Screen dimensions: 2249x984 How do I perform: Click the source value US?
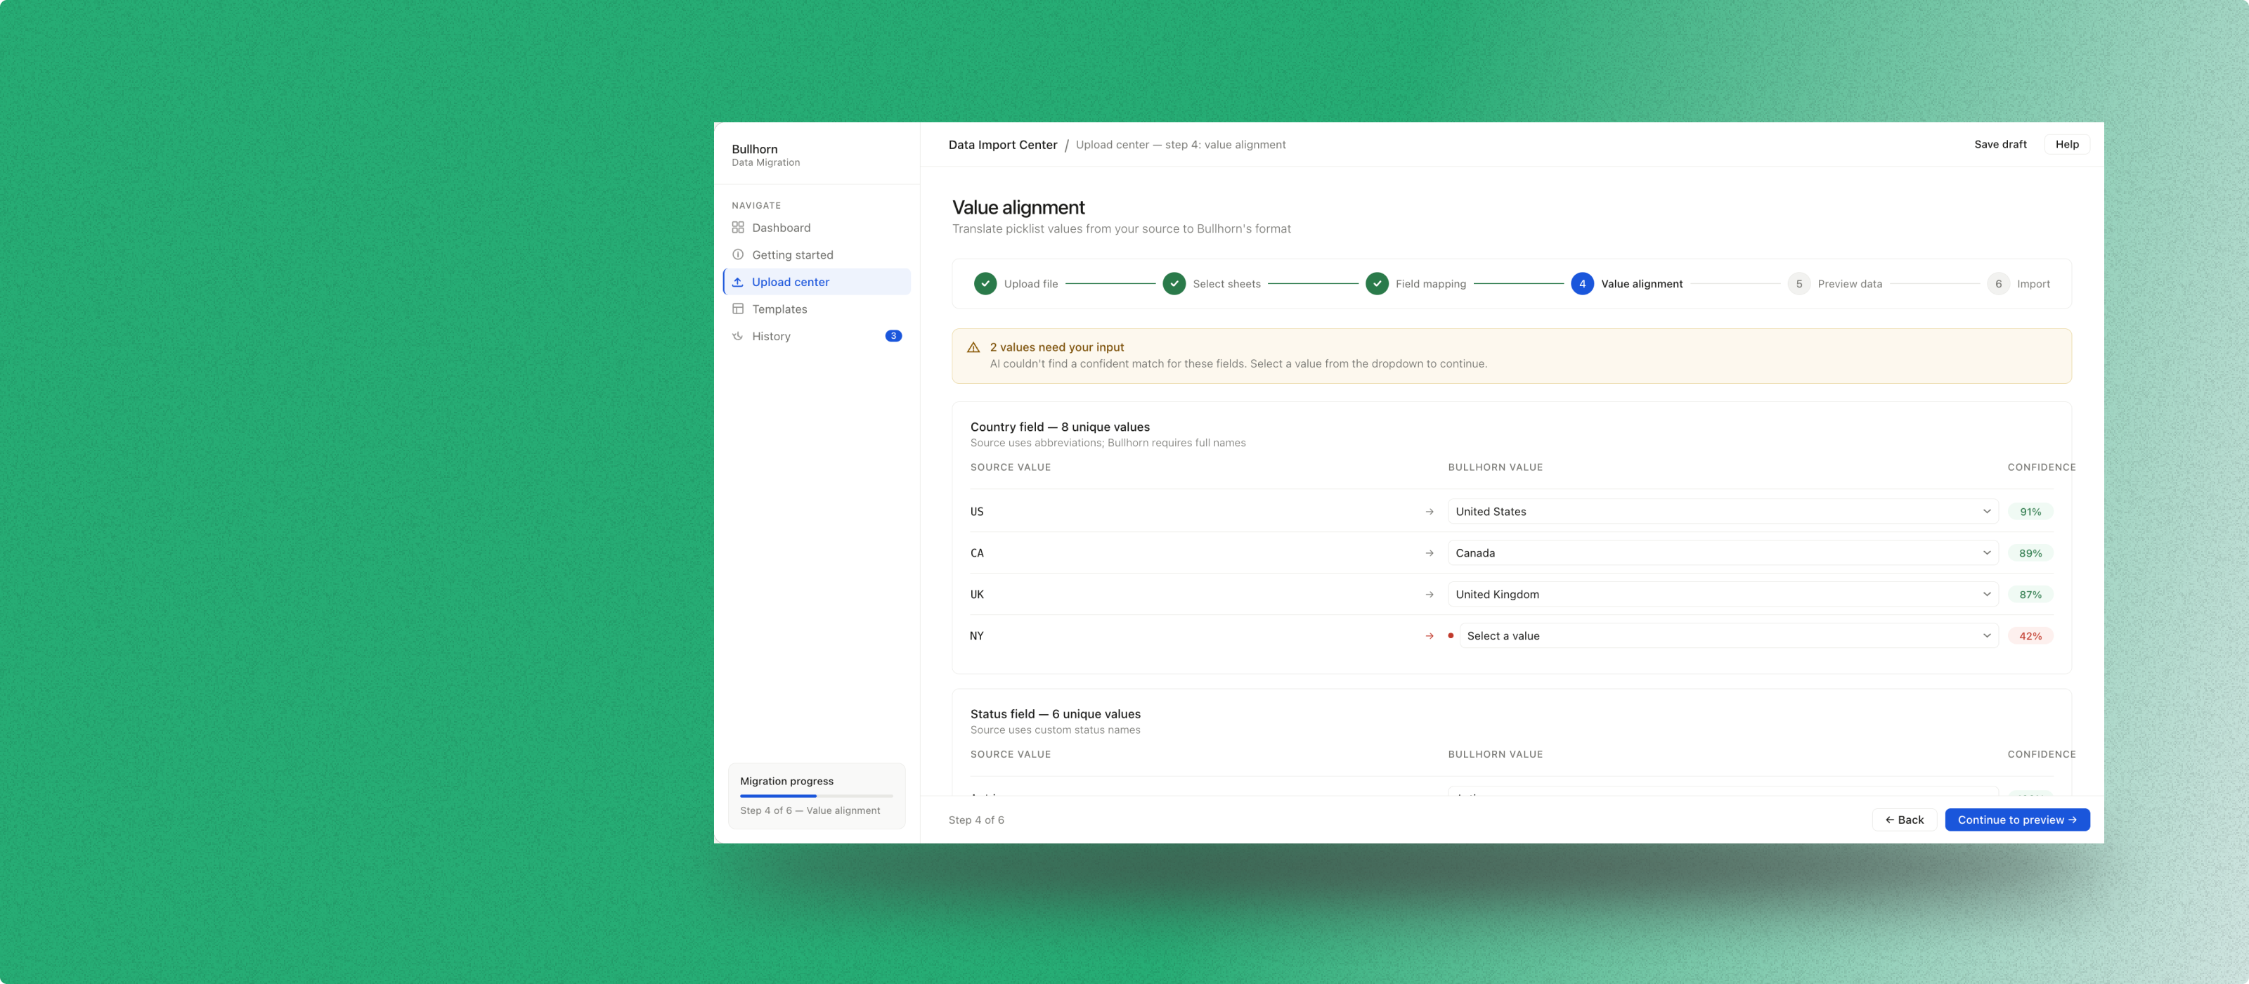[x=977, y=512]
